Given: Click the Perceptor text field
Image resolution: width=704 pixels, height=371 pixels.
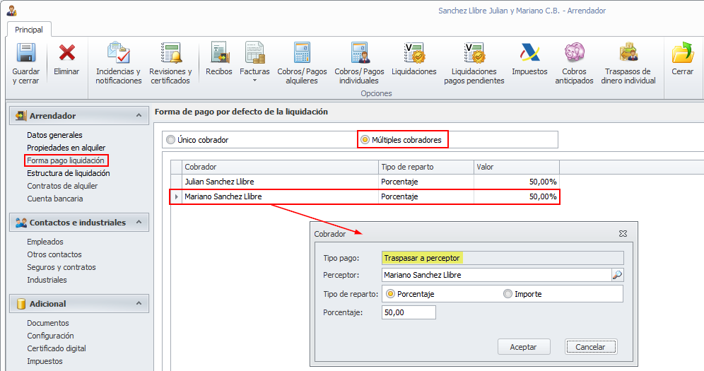Looking at the screenshot, I should tap(497, 275).
